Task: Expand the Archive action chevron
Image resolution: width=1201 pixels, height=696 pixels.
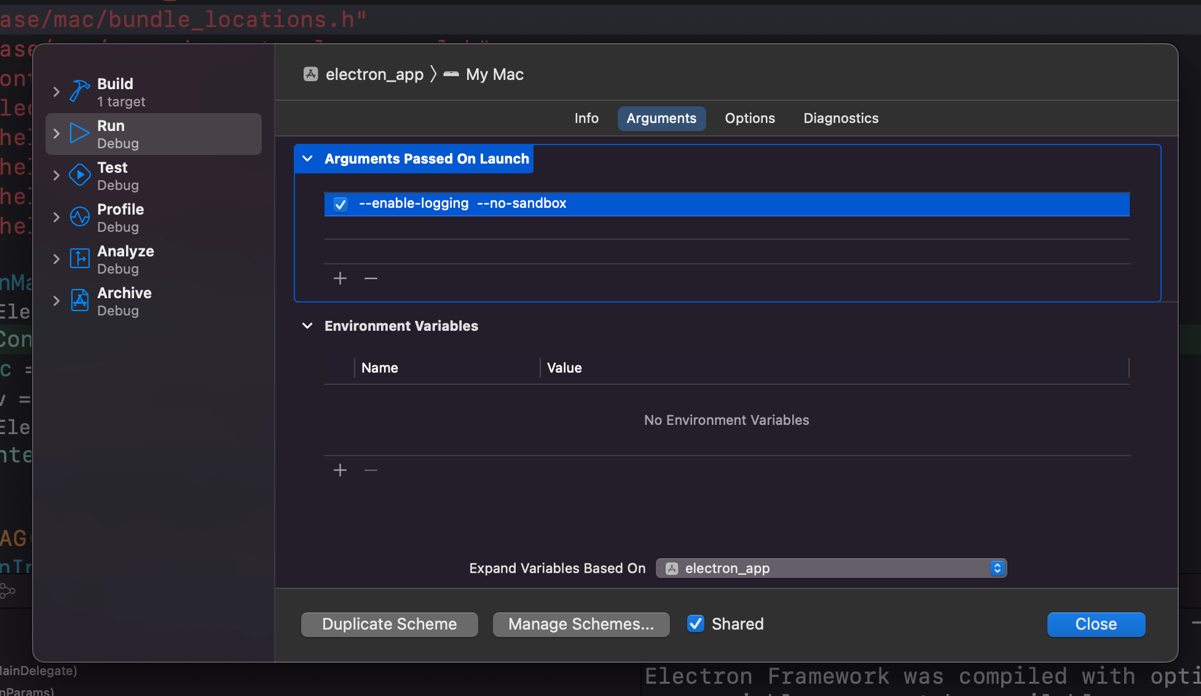Action: pos(57,301)
